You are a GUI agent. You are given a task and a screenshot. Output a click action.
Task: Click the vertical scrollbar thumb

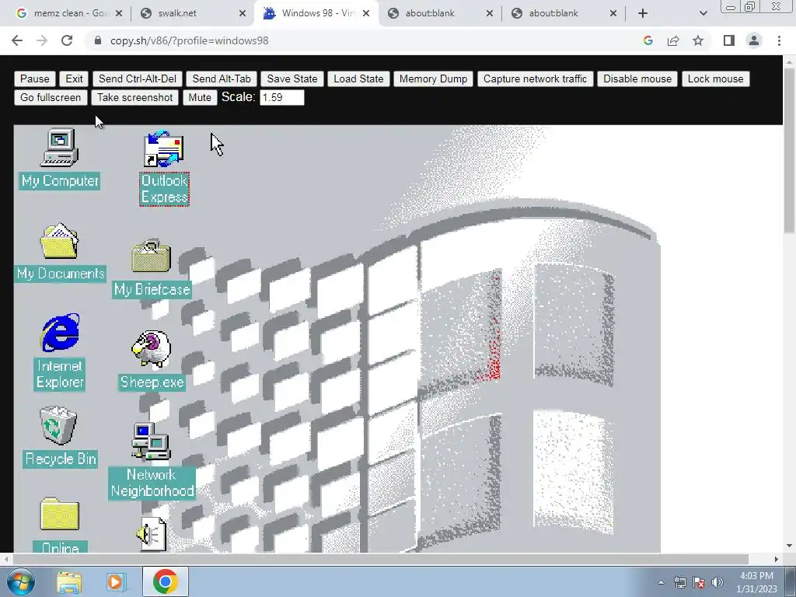coord(790,150)
